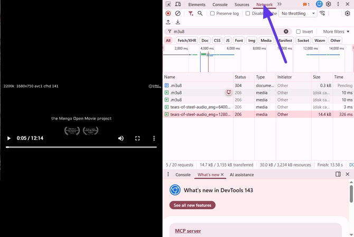Close the What's new tab
This screenshot has height=237, width=354.
click(x=222, y=174)
